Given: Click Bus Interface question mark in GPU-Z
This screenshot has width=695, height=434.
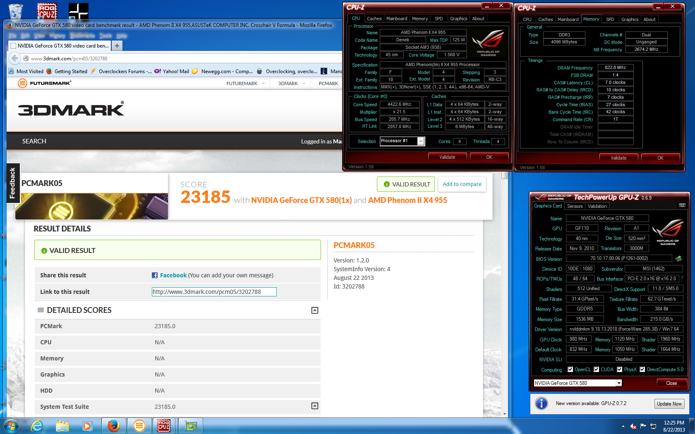Looking at the screenshot, I should 682,279.
